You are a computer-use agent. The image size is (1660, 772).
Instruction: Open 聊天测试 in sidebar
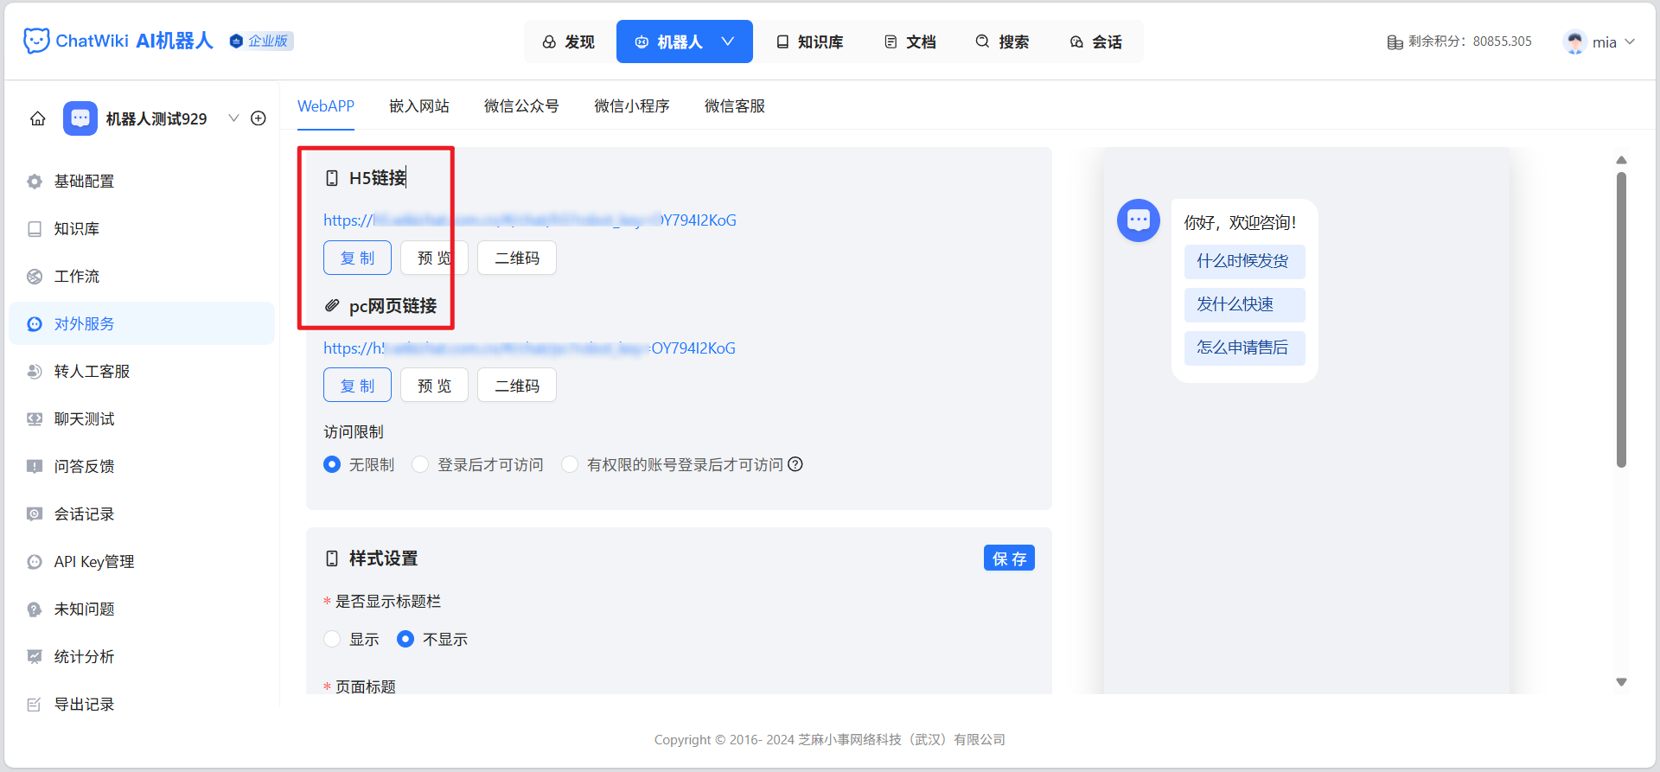(x=142, y=418)
